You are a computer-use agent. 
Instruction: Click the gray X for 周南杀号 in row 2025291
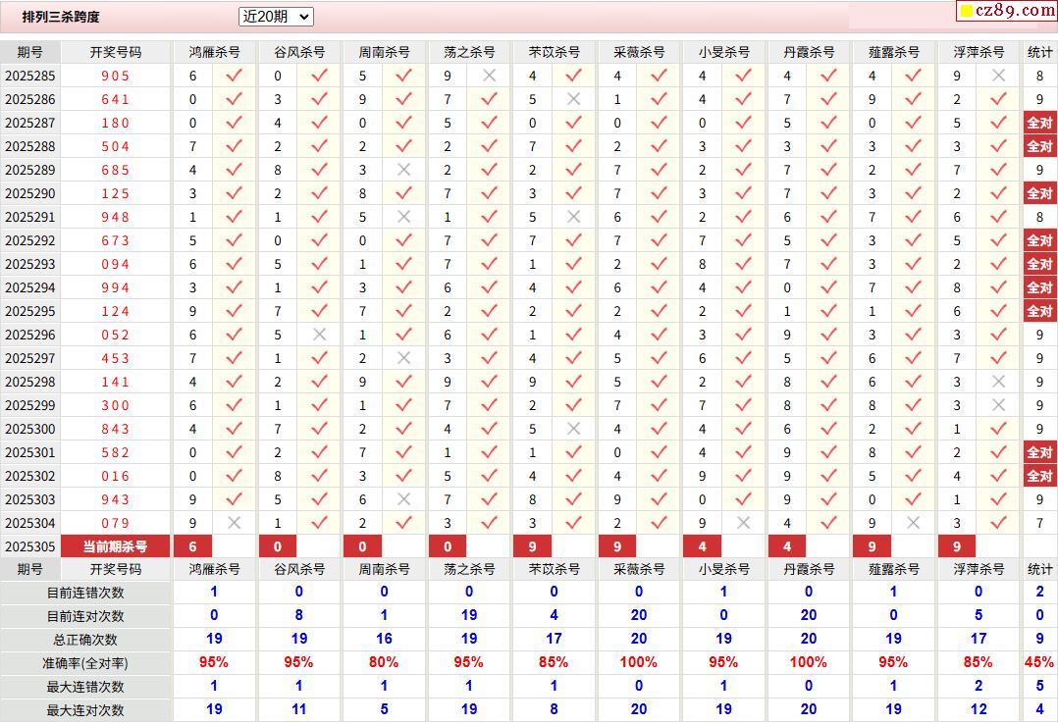pyautogui.click(x=404, y=217)
